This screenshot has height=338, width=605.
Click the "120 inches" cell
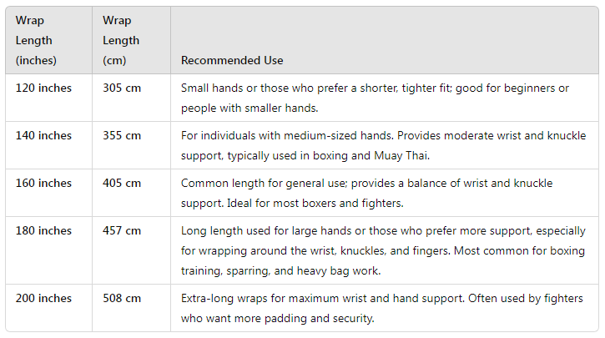click(43, 88)
